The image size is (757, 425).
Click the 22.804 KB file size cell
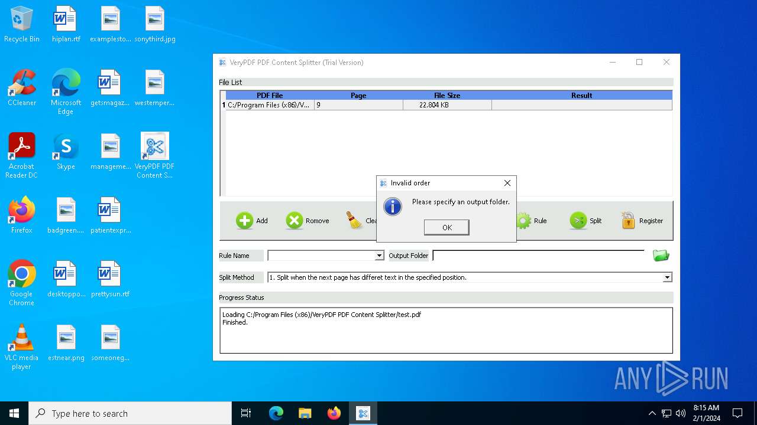447,105
